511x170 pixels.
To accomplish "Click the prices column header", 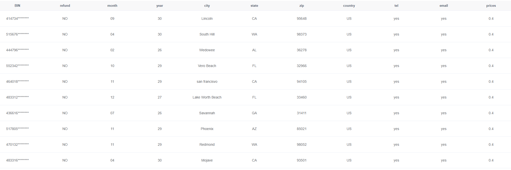I will pos(491,5).
